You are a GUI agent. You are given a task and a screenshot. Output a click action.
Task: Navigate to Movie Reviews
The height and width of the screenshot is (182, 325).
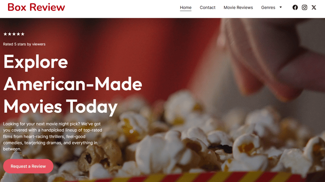click(x=238, y=8)
